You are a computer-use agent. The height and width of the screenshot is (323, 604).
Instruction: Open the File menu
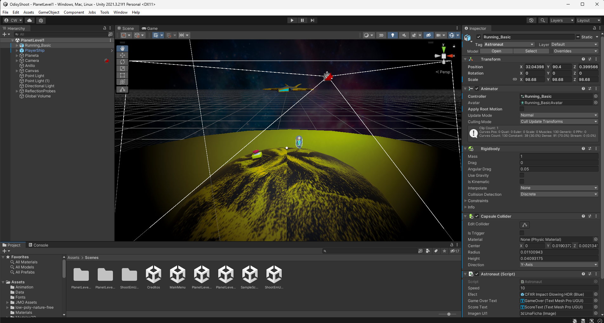pyautogui.click(x=5, y=12)
